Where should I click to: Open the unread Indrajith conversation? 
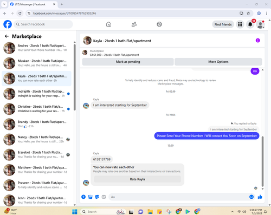(36, 94)
